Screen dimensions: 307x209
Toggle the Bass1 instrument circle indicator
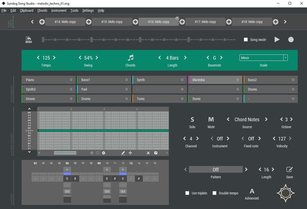tap(127, 80)
